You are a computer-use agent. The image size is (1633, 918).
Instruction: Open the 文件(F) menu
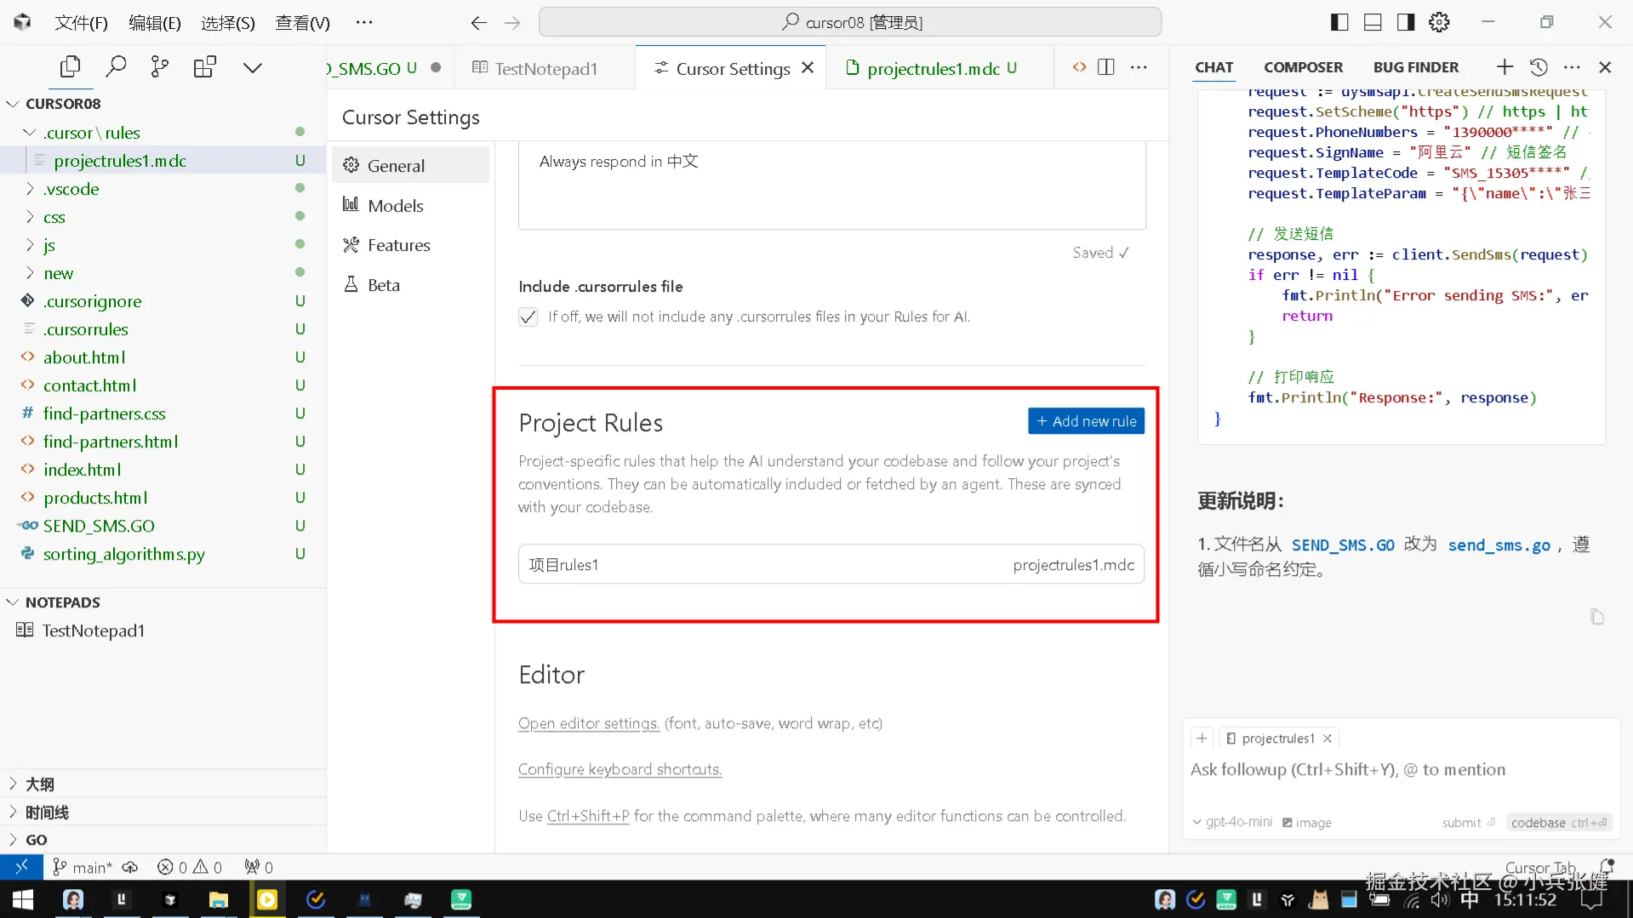coord(82,23)
